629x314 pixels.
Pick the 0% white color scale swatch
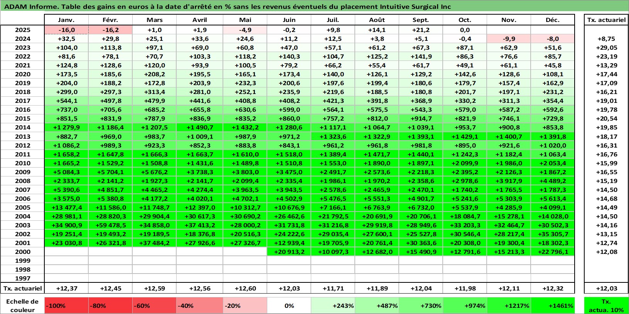point(289,306)
